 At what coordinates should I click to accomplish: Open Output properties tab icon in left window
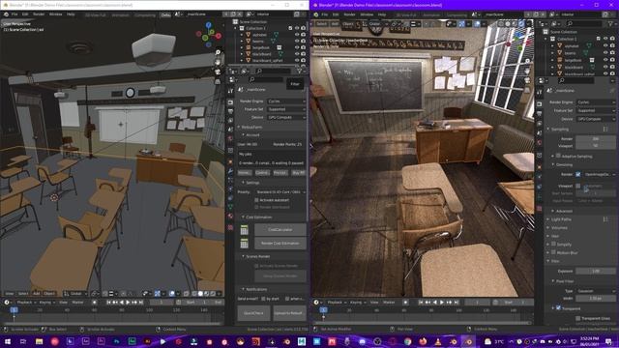click(231, 111)
